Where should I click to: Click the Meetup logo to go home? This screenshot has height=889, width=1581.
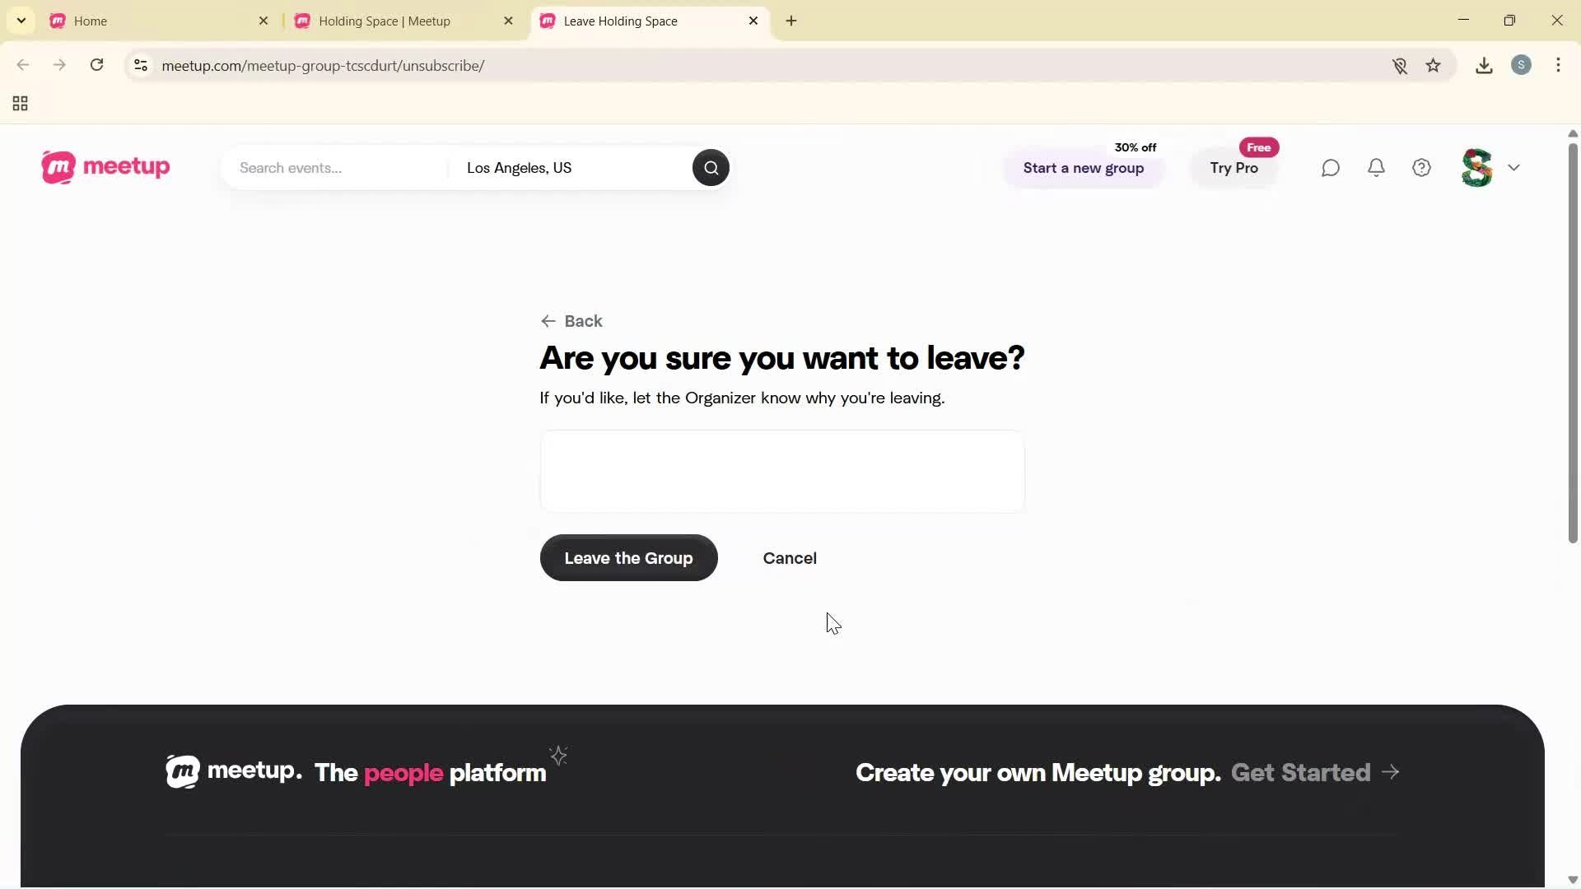pos(105,167)
